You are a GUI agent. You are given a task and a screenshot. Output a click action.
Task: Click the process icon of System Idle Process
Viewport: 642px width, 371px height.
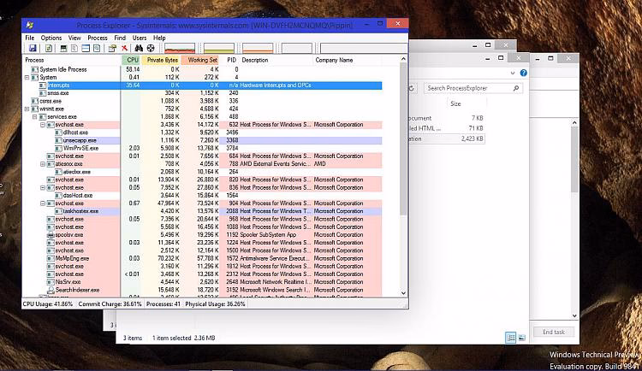click(35, 69)
